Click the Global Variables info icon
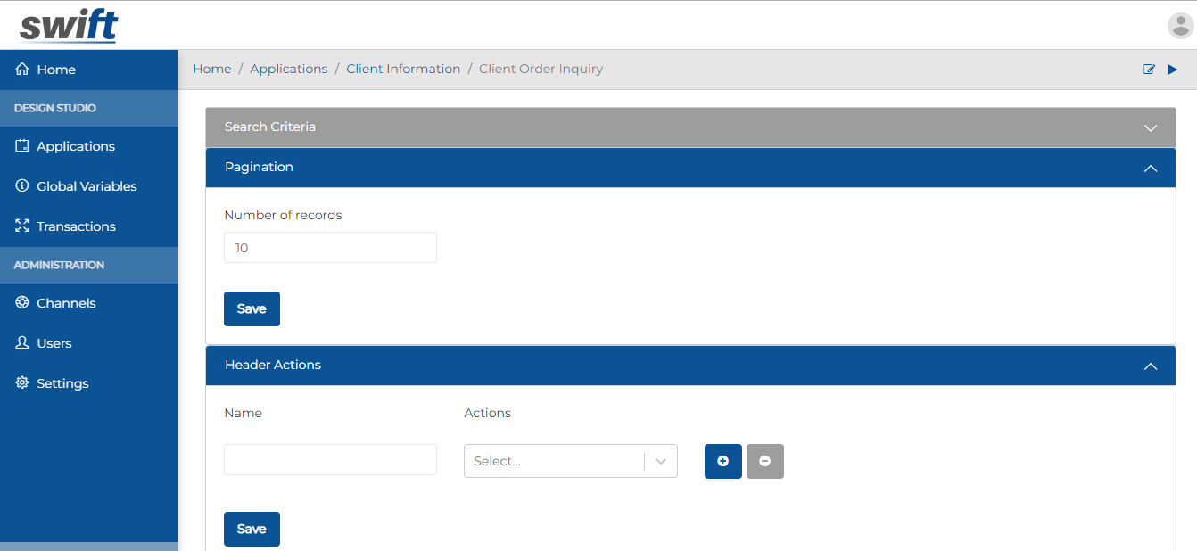This screenshot has height=551, width=1197. pyautogui.click(x=20, y=186)
